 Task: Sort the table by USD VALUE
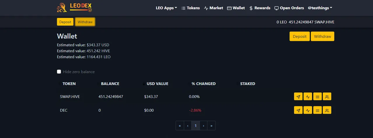coord(157,84)
